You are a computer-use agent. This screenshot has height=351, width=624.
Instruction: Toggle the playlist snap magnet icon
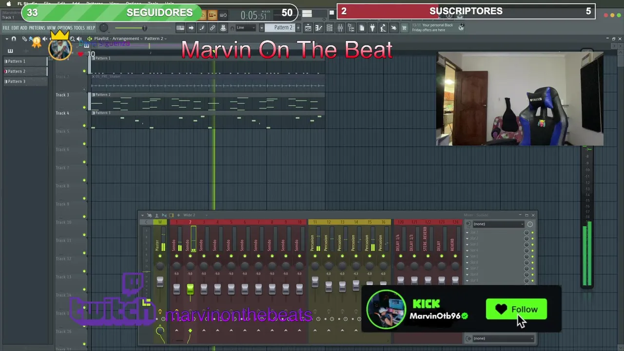(14, 39)
